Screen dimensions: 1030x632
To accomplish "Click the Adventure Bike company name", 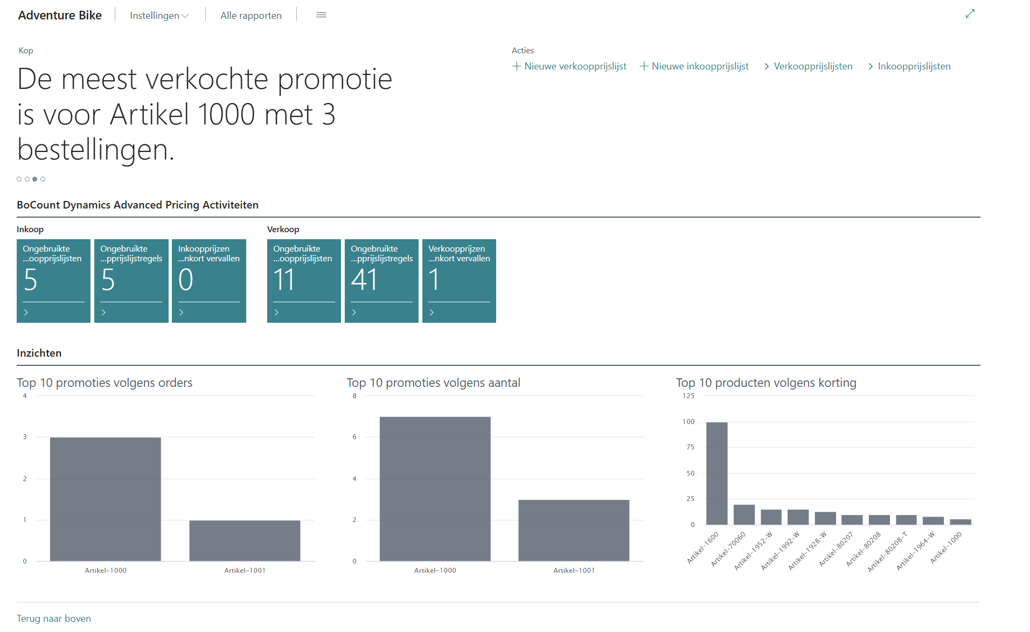I will 60,15.
